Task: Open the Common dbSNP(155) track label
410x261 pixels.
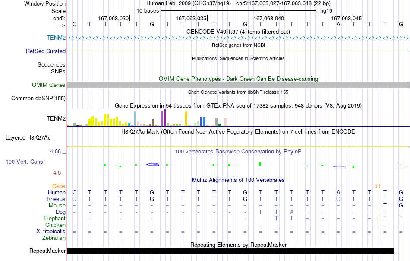Action: (38, 98)
